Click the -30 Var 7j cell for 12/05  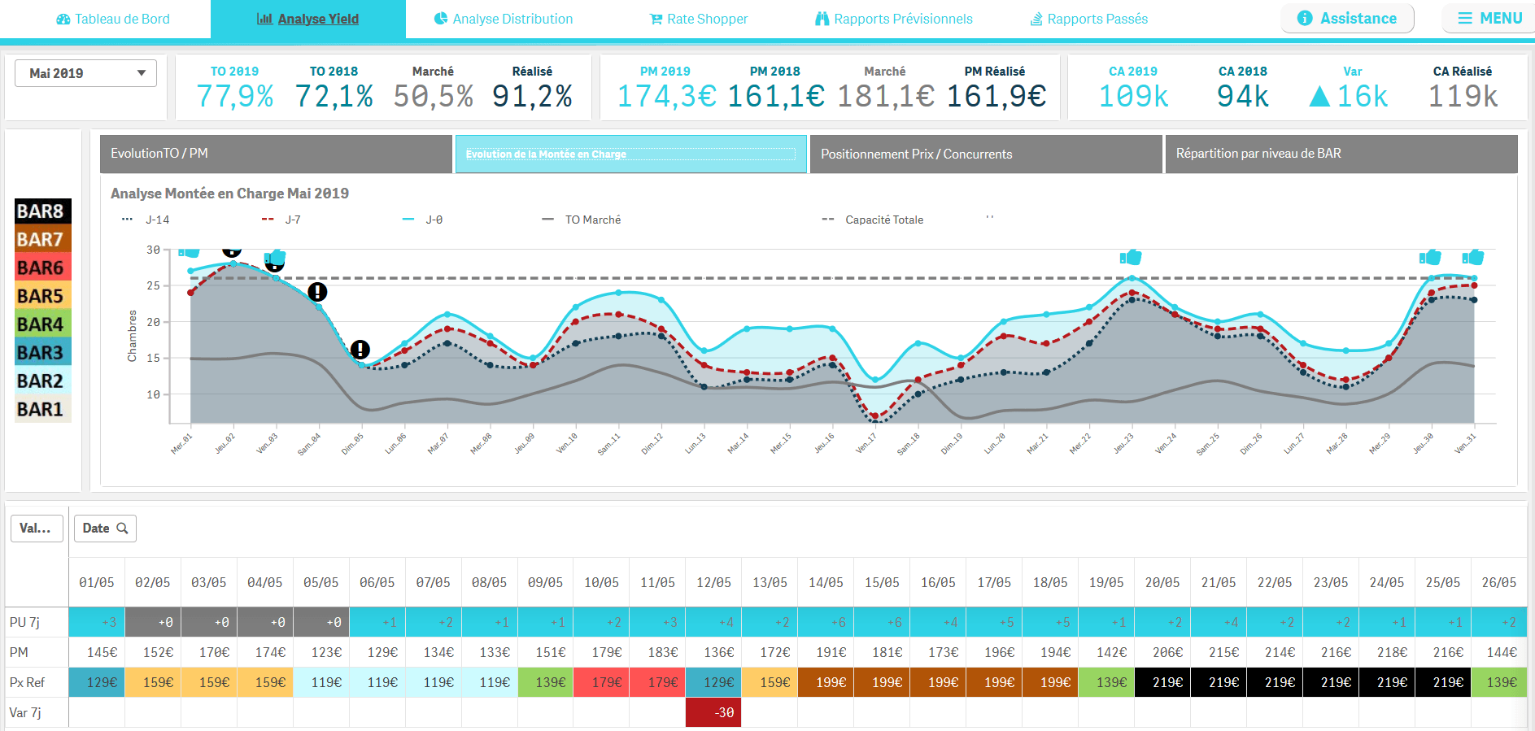coord(713,712)
